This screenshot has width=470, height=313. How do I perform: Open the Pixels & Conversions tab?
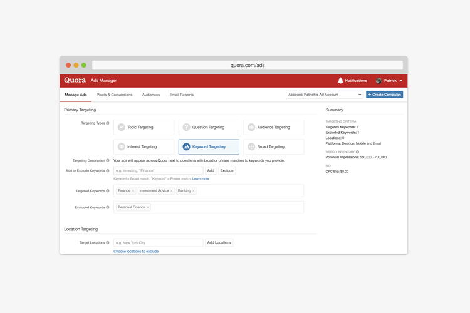(x=114, y=95)
